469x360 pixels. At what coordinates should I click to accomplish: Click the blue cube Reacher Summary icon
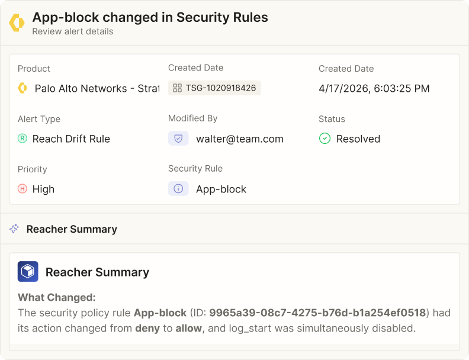coord(28,272)
